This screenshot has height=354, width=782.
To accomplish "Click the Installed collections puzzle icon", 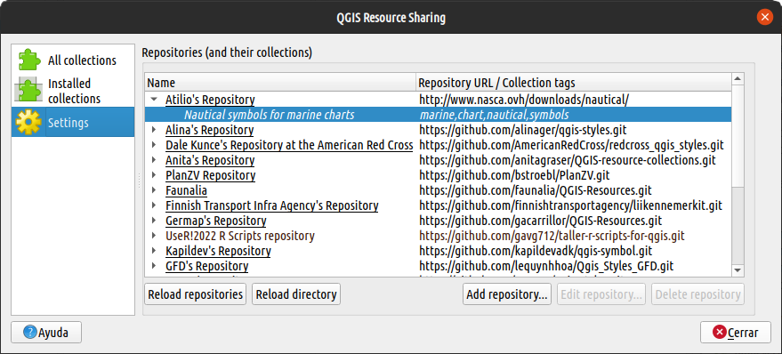I will [28, 91].
